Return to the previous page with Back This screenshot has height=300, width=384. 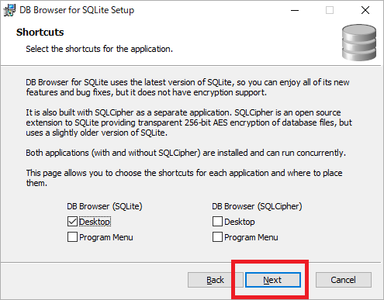[215, 280]
